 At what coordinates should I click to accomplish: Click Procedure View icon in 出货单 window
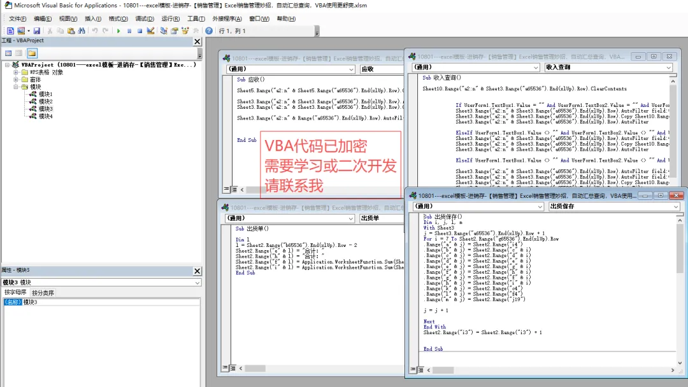(x=225, y=368)
